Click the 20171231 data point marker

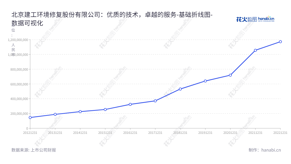[155, 101]
